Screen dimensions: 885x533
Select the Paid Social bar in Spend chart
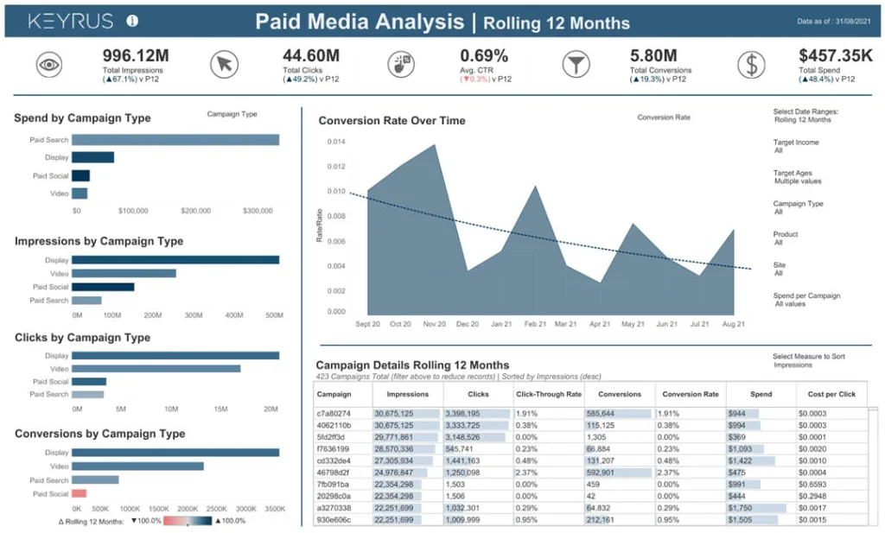coord(80,175)
